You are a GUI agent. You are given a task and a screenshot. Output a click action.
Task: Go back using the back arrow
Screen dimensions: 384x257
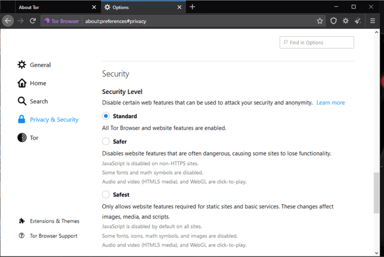[8, 21]
